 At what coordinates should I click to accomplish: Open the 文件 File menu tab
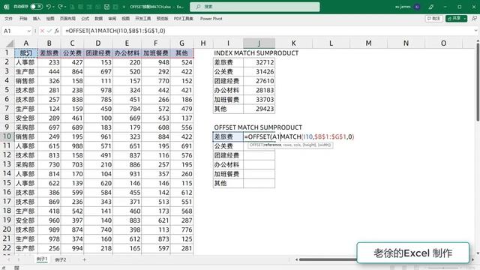(8, 19)
